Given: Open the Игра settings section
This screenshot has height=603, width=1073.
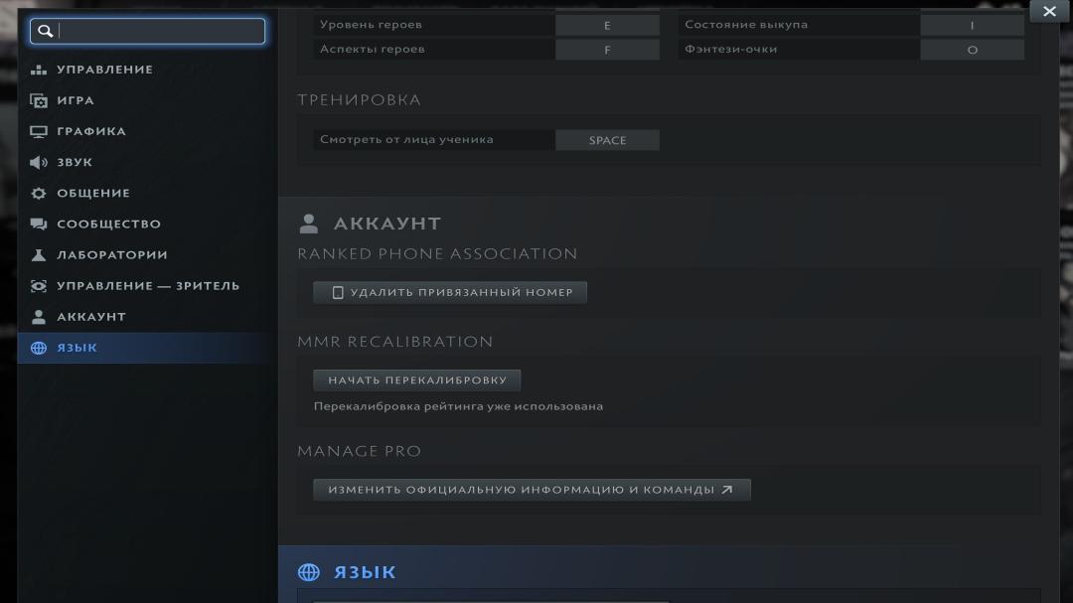Looking at the screenshot, I should tap(76, 100).
